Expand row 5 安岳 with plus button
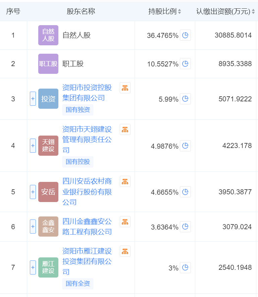Screen dimensions: 258x297 point(33,192)
